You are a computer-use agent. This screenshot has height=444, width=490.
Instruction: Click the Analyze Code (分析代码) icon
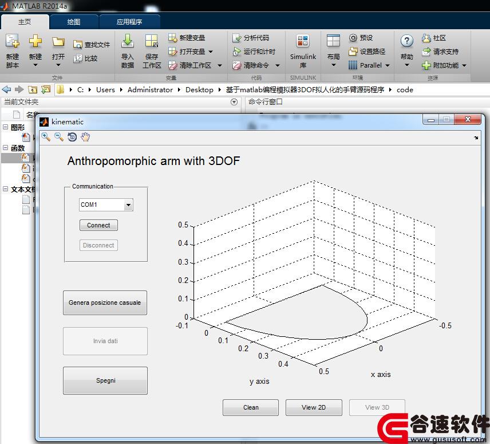236,38
